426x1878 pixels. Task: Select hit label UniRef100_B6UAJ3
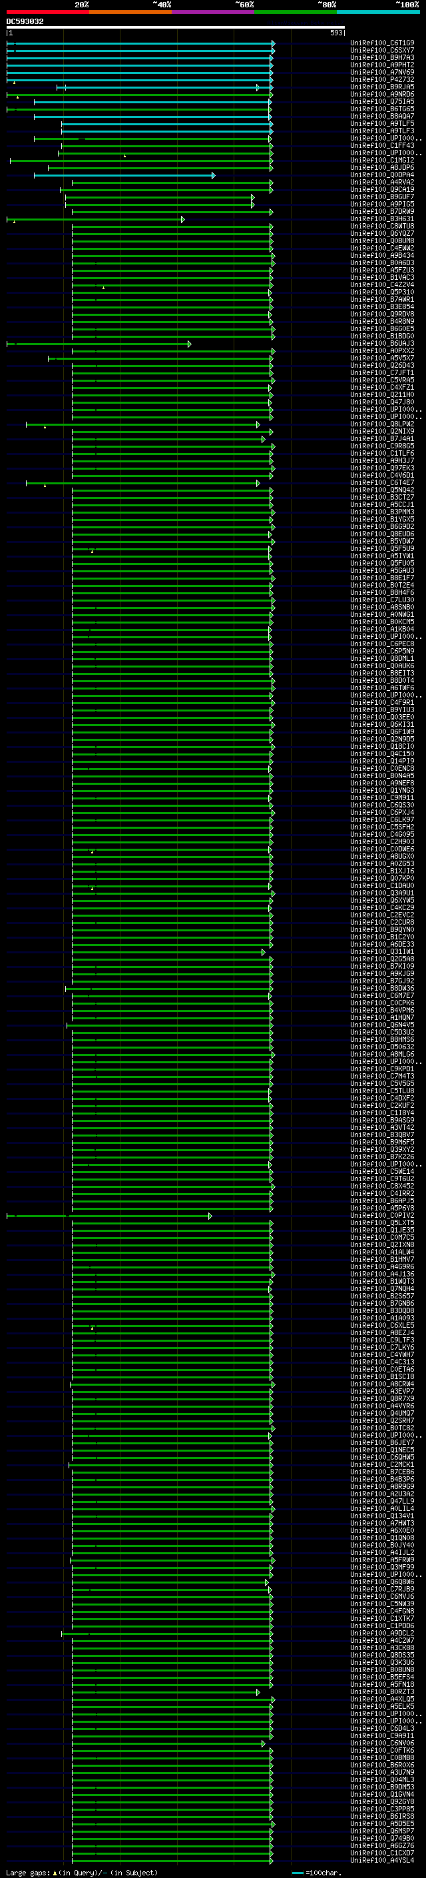click(381, 344)
